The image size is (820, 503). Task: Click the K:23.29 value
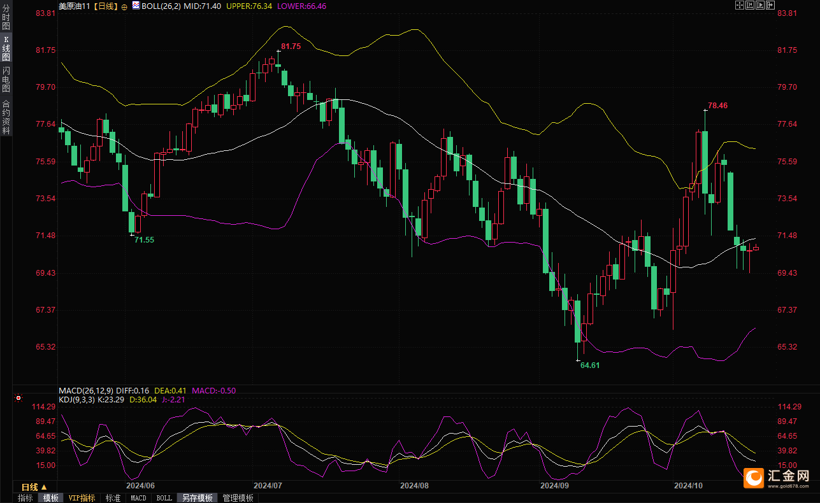(x=110, y=399)
